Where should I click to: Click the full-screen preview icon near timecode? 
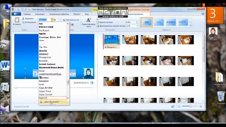click(92, 83)
